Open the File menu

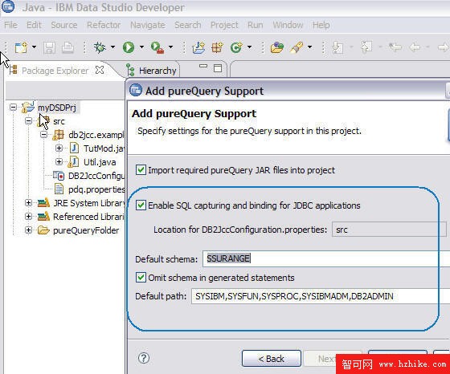[10, 25]
